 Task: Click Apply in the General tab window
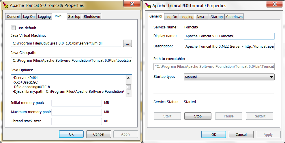(268, 134)
